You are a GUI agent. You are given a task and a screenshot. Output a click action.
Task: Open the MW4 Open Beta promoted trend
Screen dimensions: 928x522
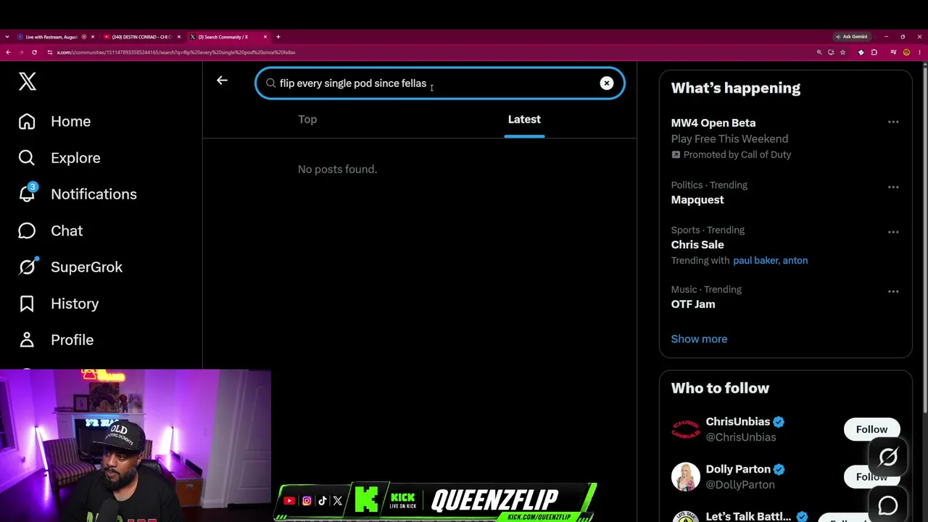[713, 123]
